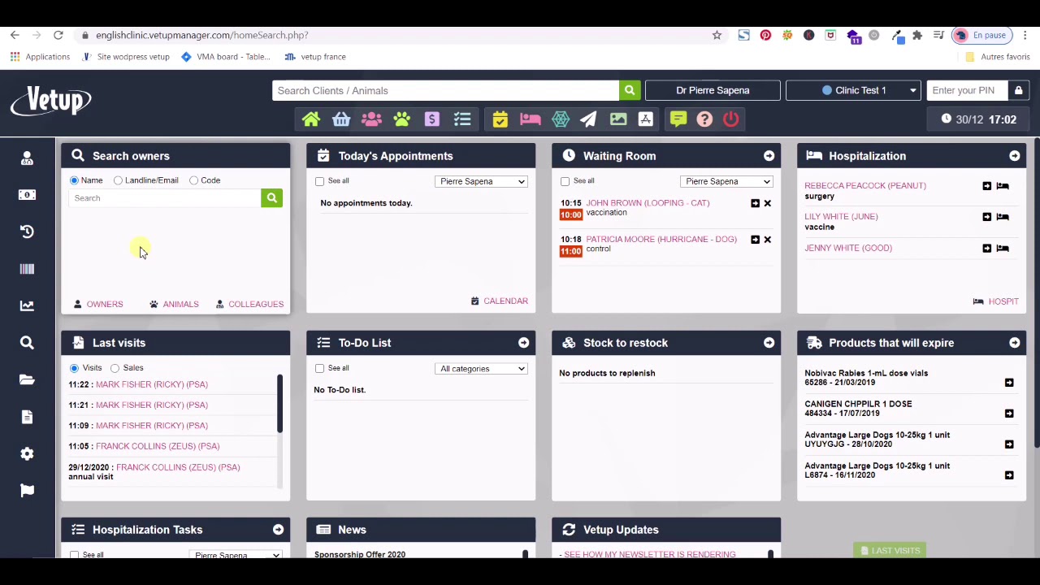
Task: Open Pierre Sapena dropdown in Today's Appointments
Action: [x=482, y=181]
